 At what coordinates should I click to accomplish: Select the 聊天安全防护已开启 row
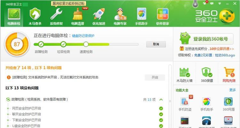pyautogui.click(x=84, y=114)
